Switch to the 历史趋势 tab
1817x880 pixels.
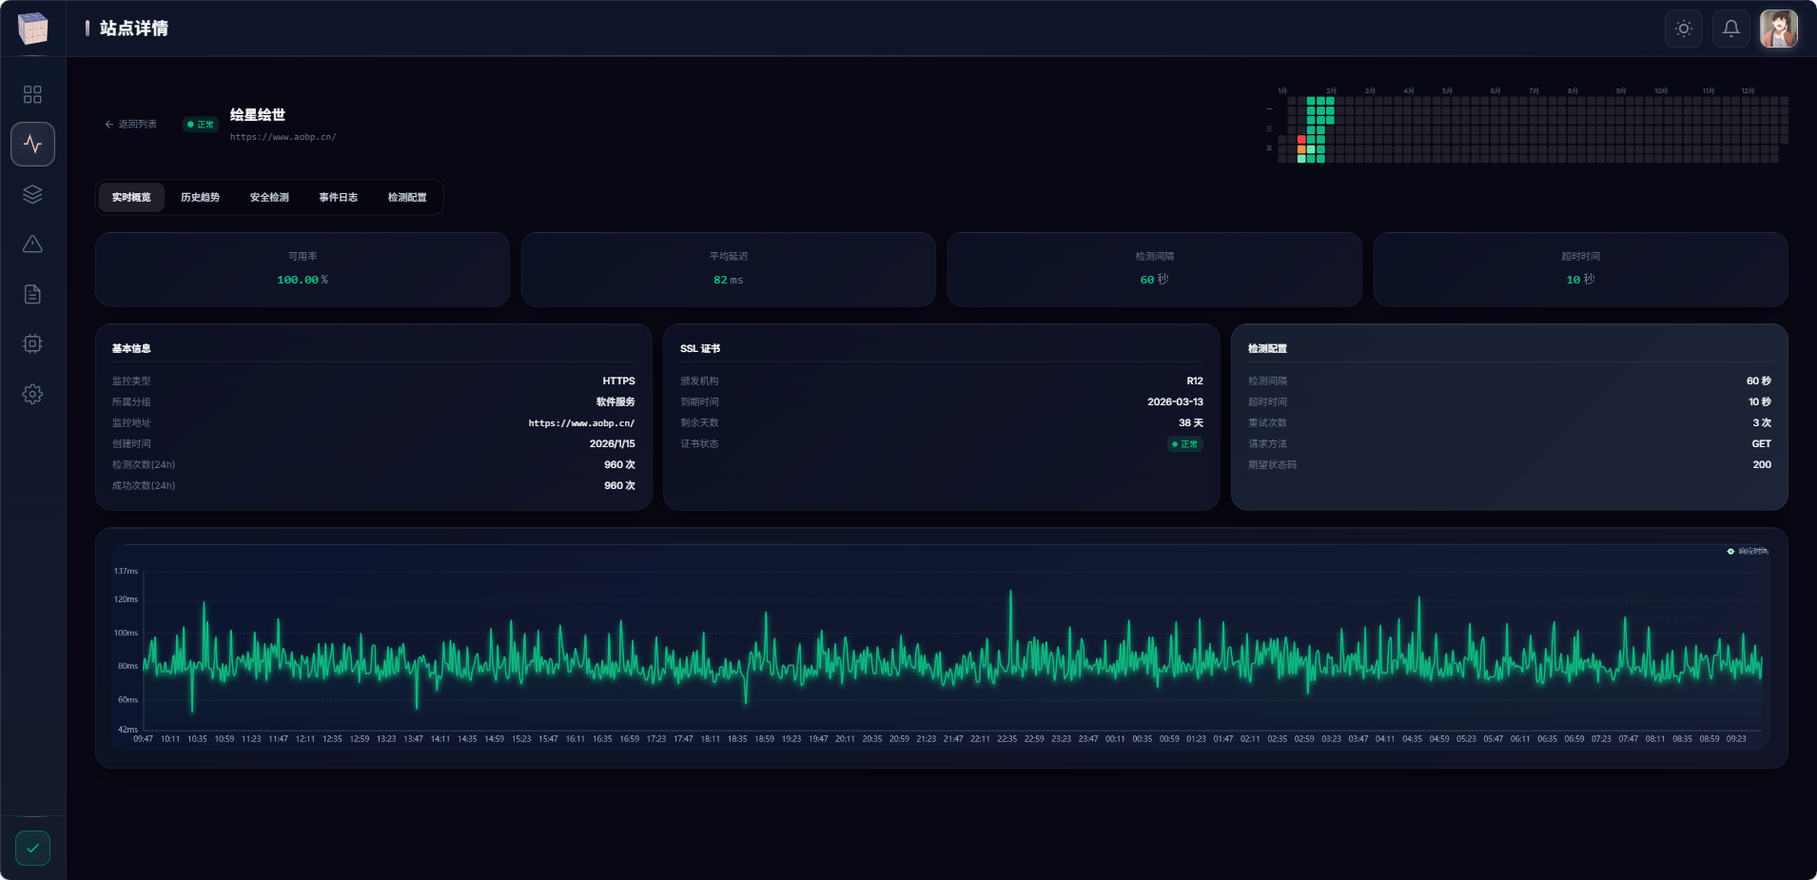[200, 198]
